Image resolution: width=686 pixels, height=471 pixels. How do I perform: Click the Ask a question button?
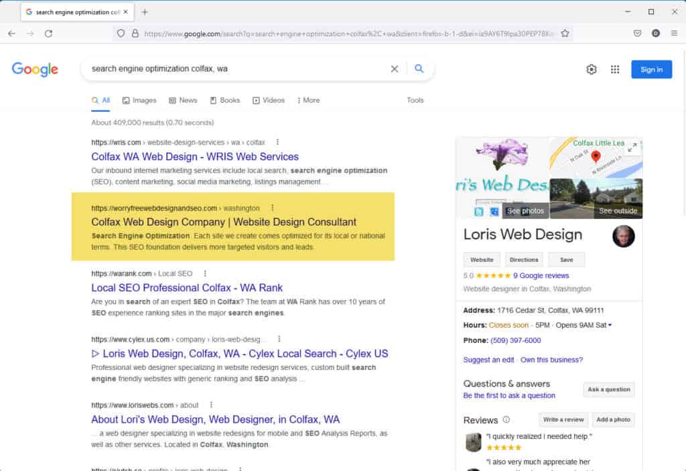(608, 389)
